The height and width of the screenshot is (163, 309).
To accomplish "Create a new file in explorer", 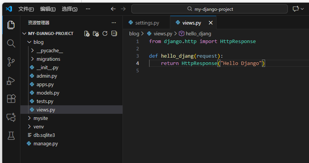I will 87,33.
